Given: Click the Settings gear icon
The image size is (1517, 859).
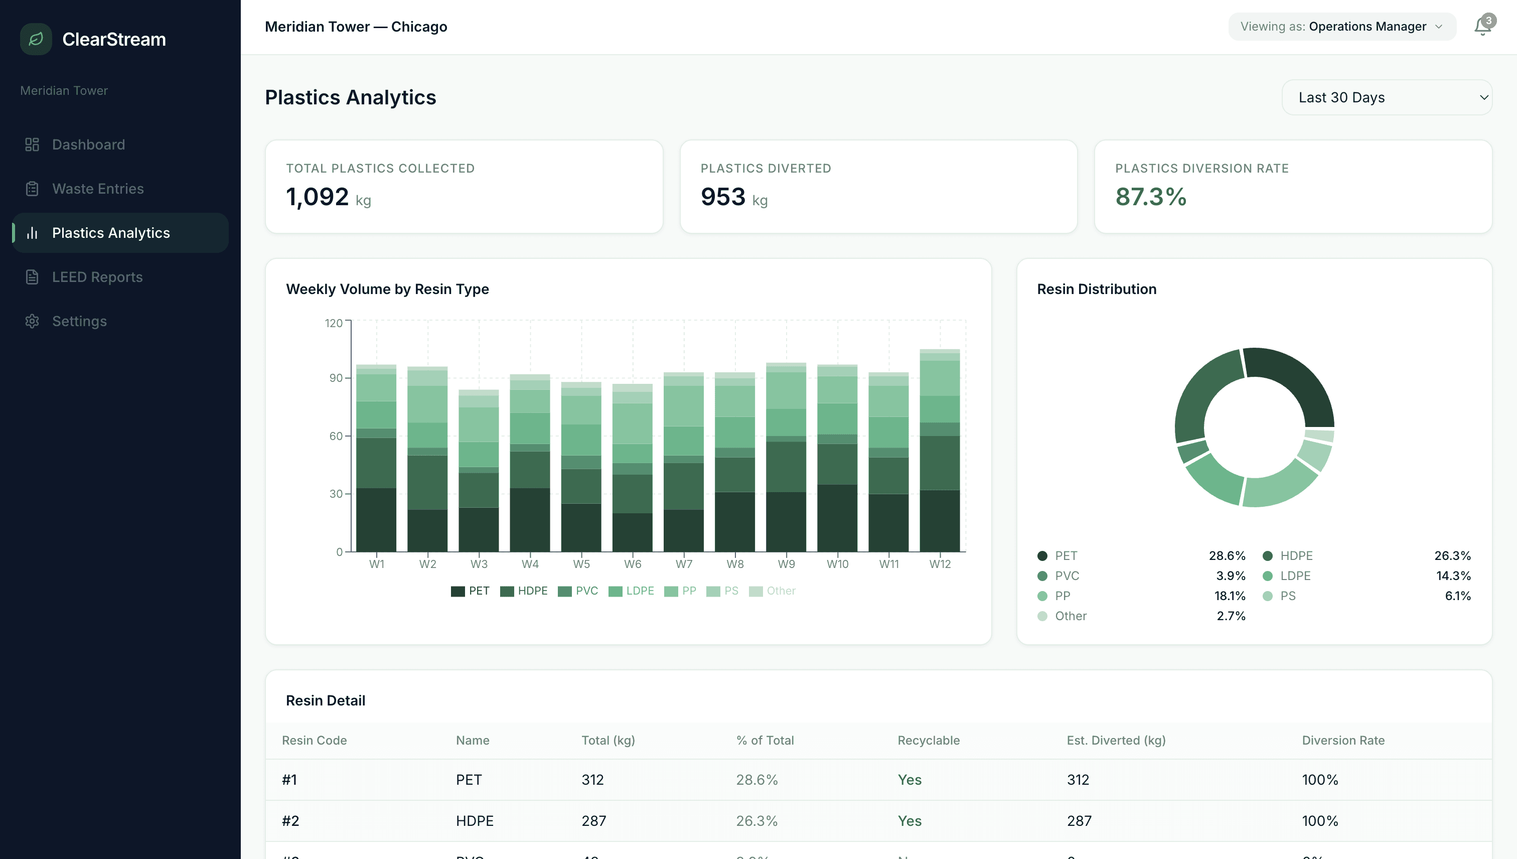Looking at the screenshot, I should pos(32,321).
